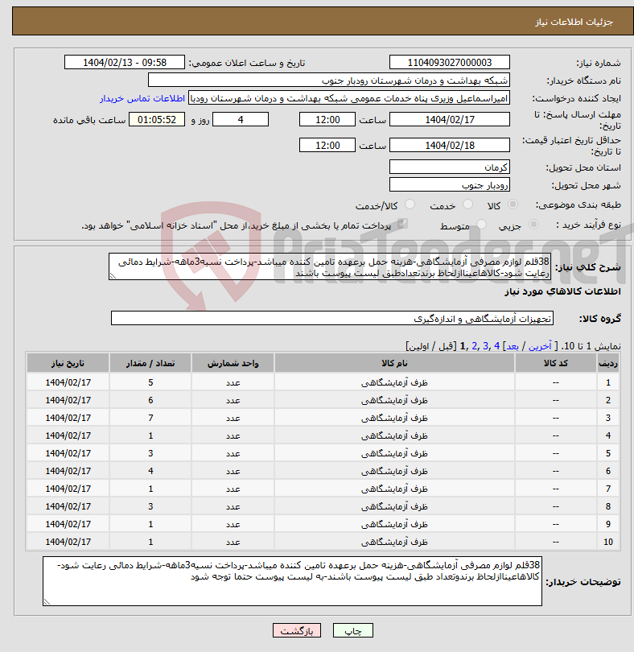Viewport: 634px width, 652px height.
Task: Open the بعد (next) page link
Action: click(512, 346)
